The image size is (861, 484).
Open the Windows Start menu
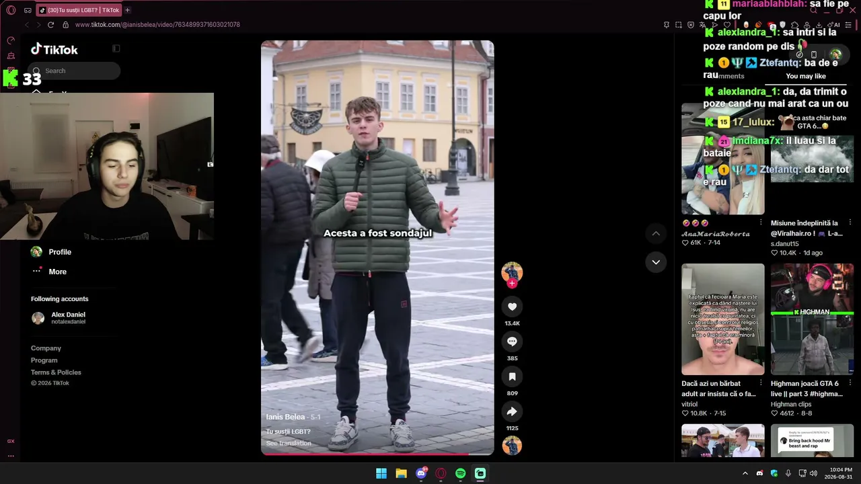pyautogui.click(x=381, y=473)
